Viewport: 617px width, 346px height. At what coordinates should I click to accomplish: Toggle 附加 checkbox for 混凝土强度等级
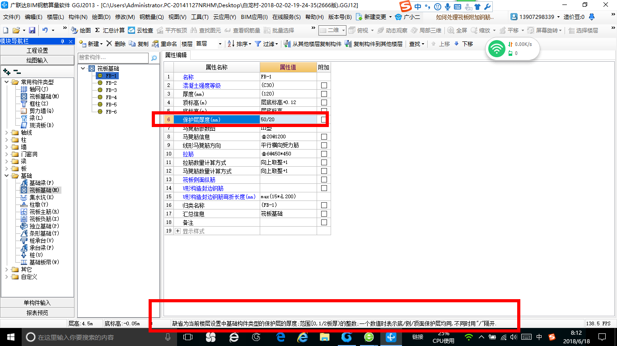click(324, 86)
